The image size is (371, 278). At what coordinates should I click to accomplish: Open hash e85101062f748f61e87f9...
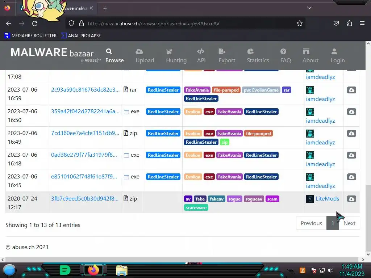[x=84, y=177]
